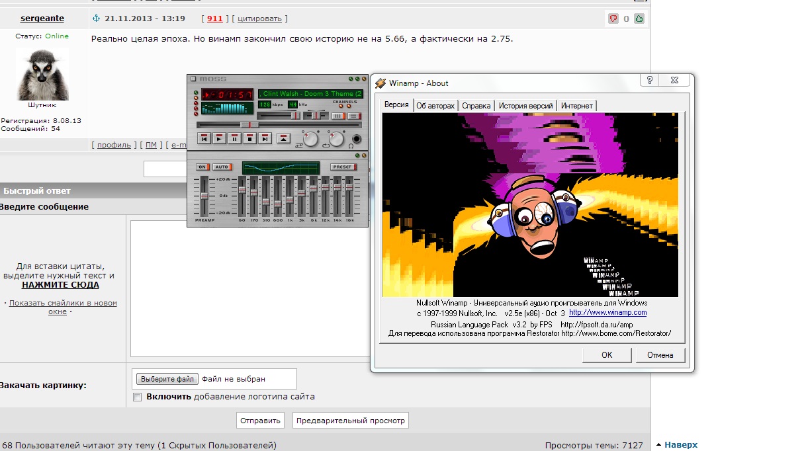This screenshot has width=806, height=451.
Task: Click the thumbs down rating icon
Action: pos(613,19)
